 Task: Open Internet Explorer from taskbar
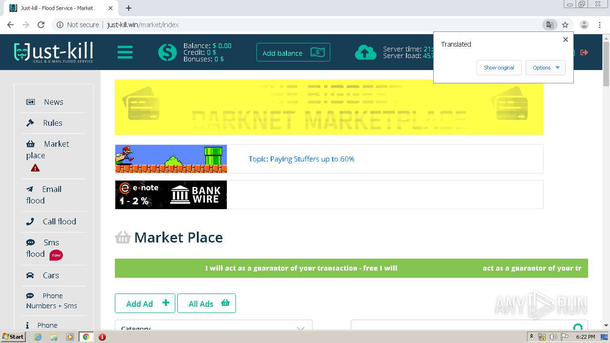(x=38, y=337)
